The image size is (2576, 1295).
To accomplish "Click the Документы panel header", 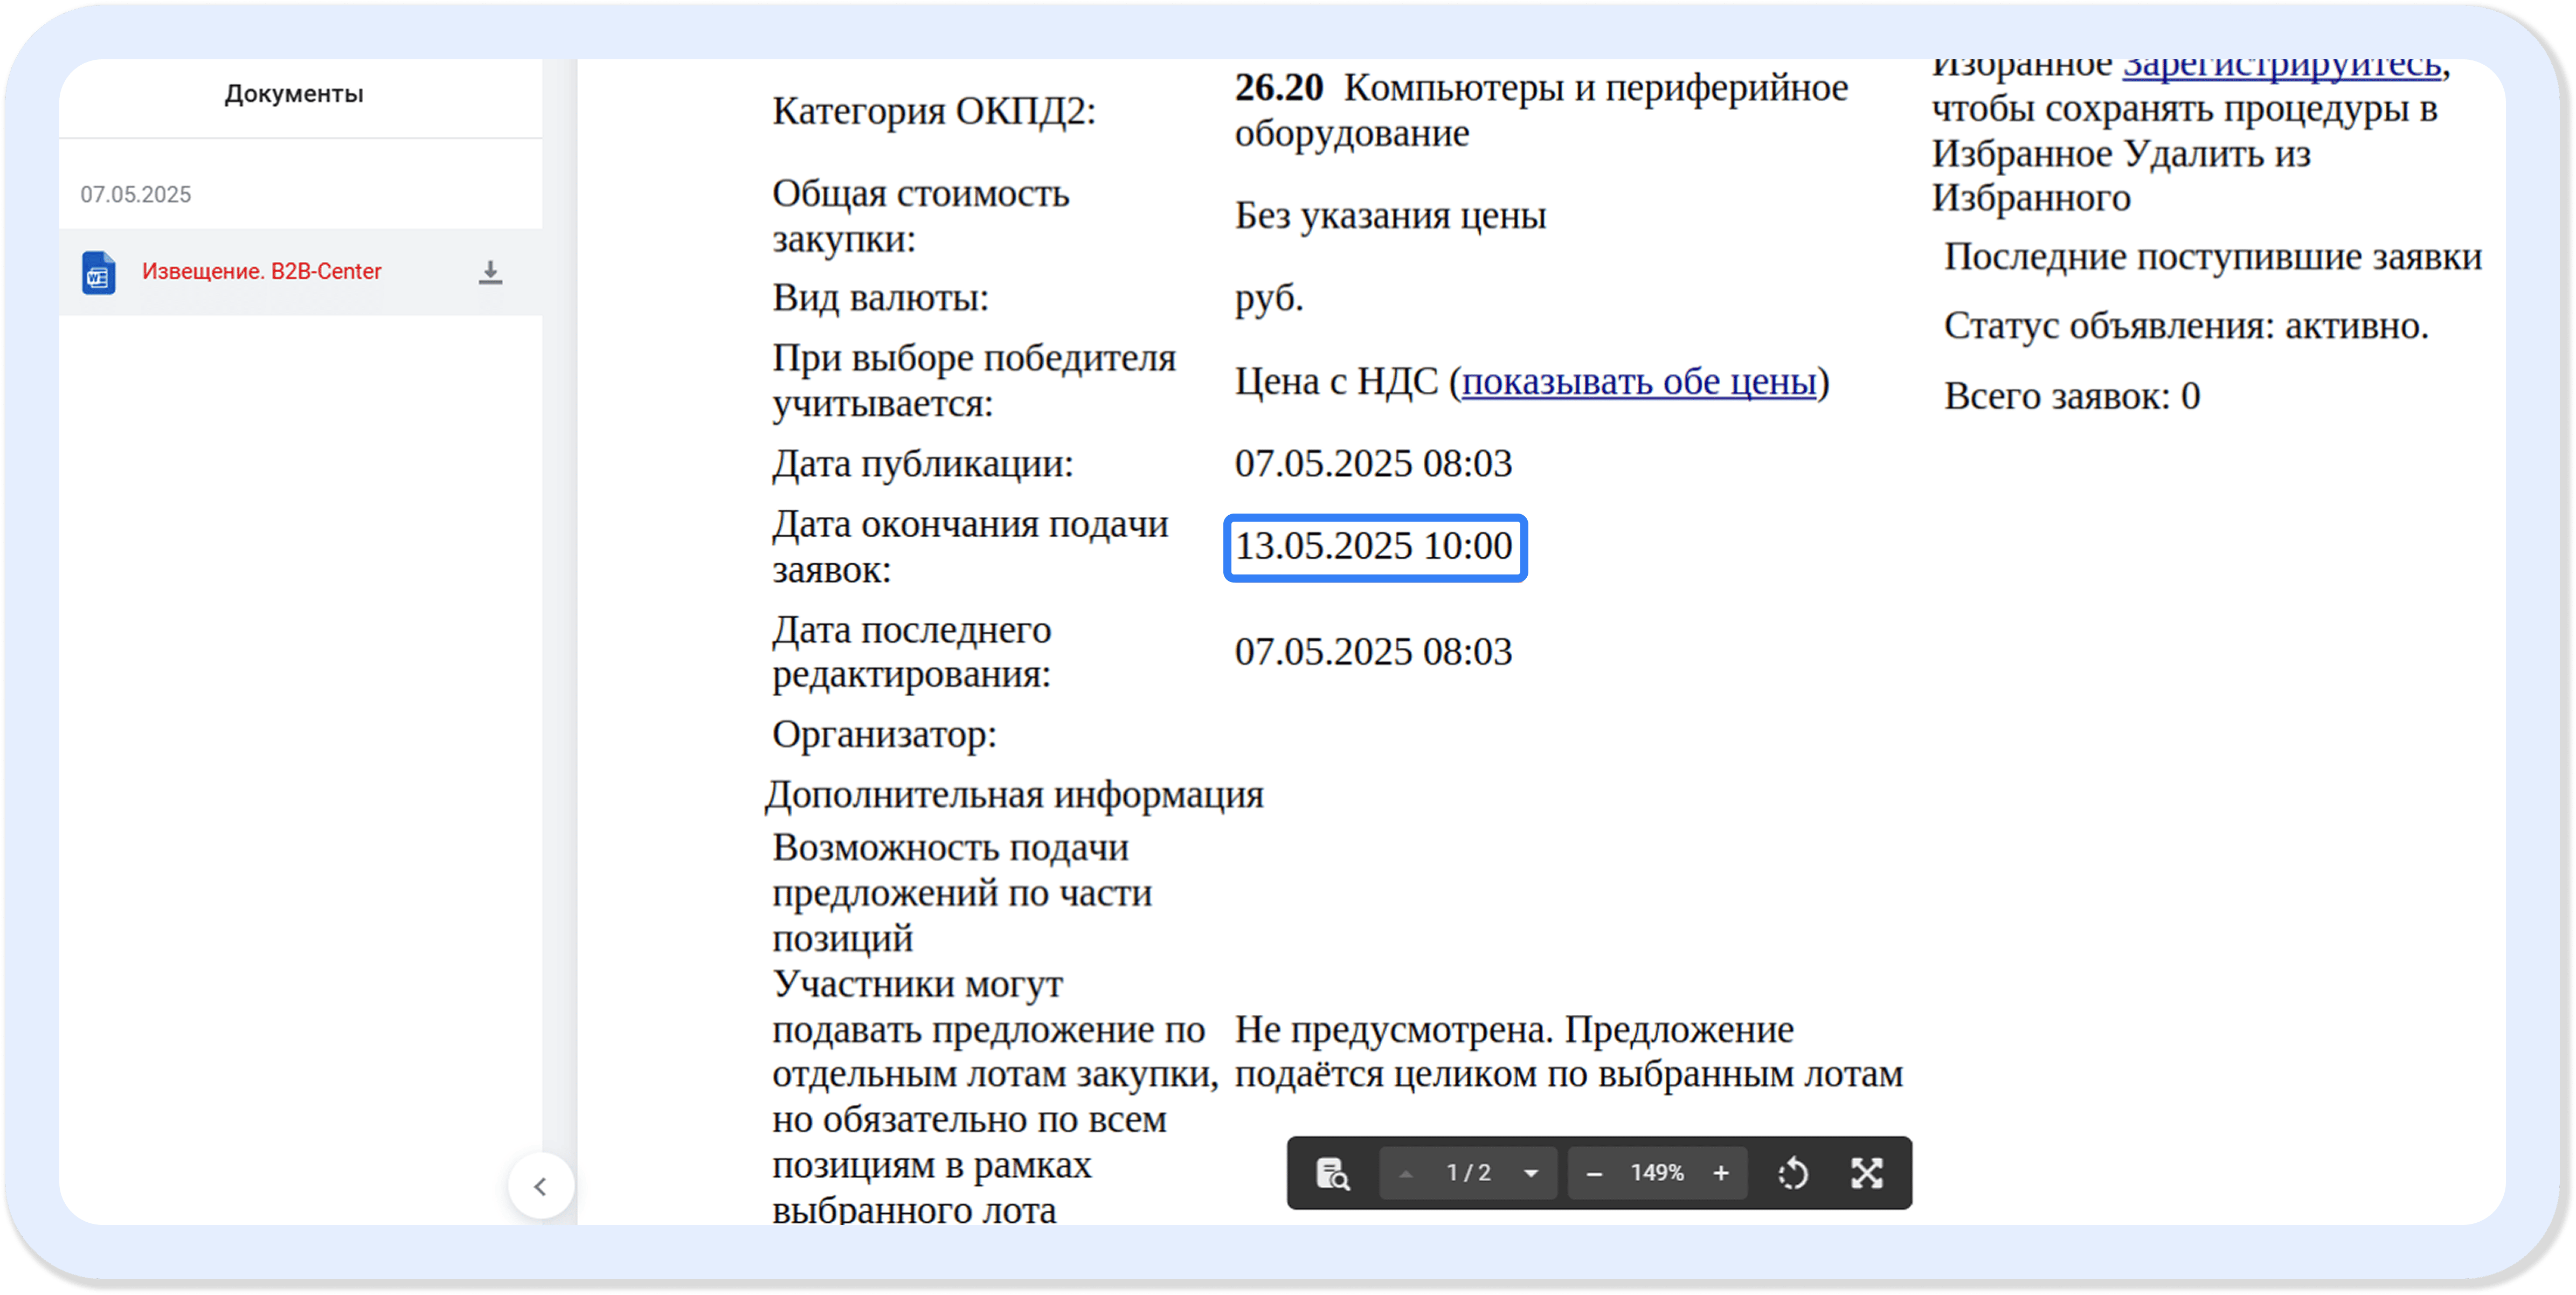I will [293, 94].
